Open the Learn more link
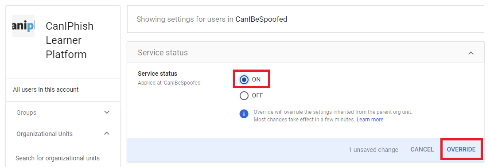The image size is (490, 167). tap(370, 120)
